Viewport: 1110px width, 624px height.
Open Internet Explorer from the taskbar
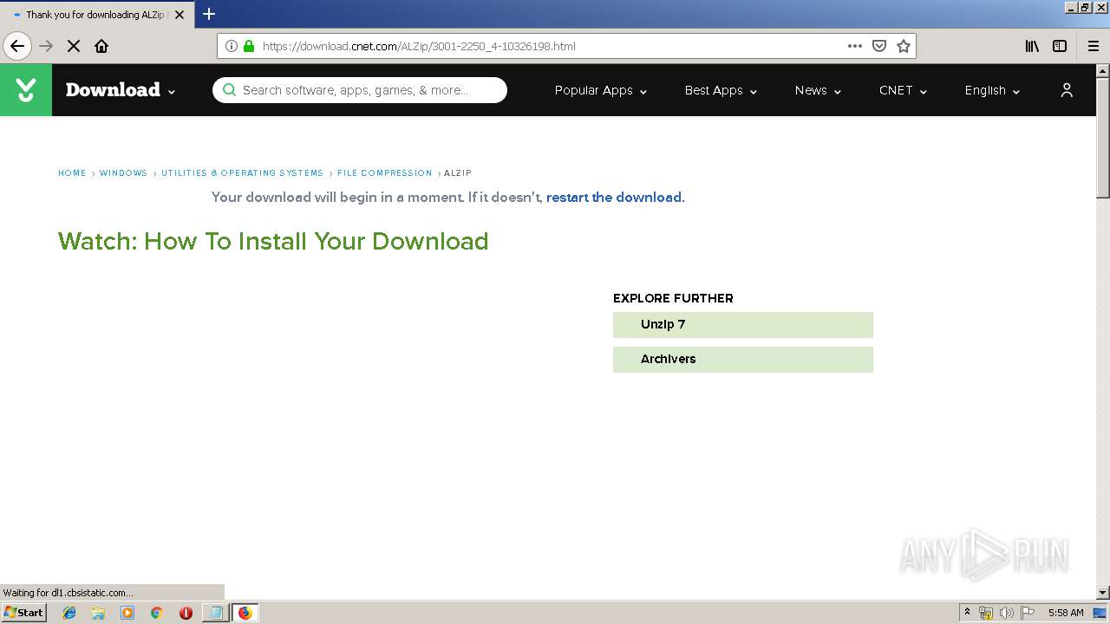coord(69,613)
